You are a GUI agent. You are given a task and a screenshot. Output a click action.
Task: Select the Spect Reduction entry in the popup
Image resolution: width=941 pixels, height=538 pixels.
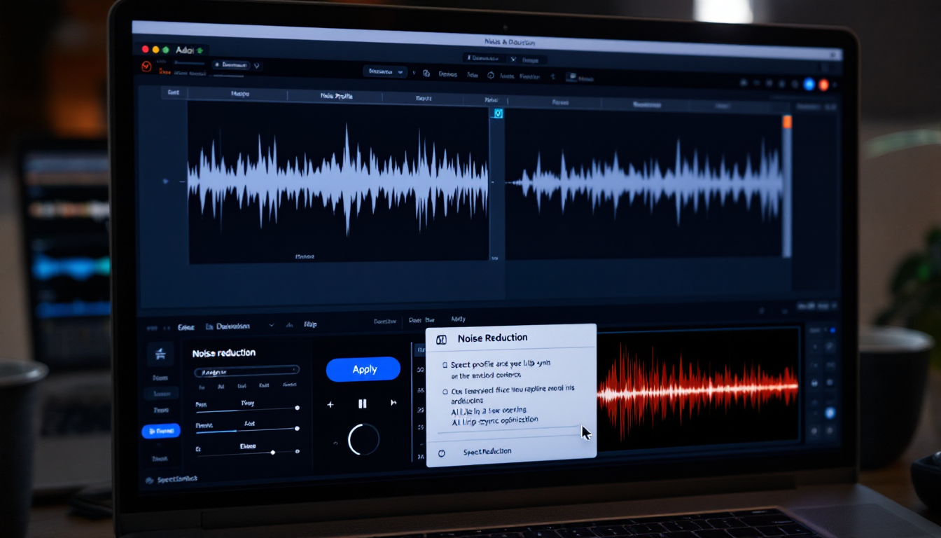[x=487, y=451]
